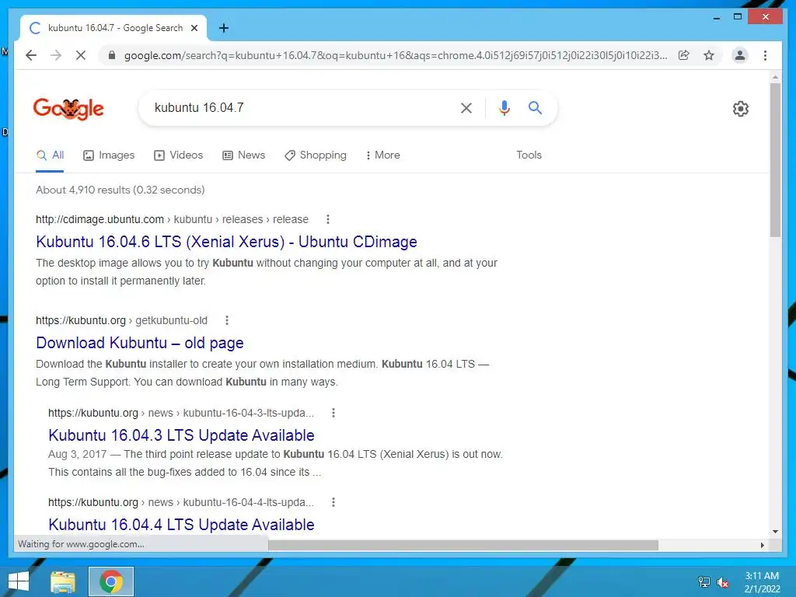Screen dimensions: 796x597
Task: Click the scroll down arrow
Action: (775, 532)
